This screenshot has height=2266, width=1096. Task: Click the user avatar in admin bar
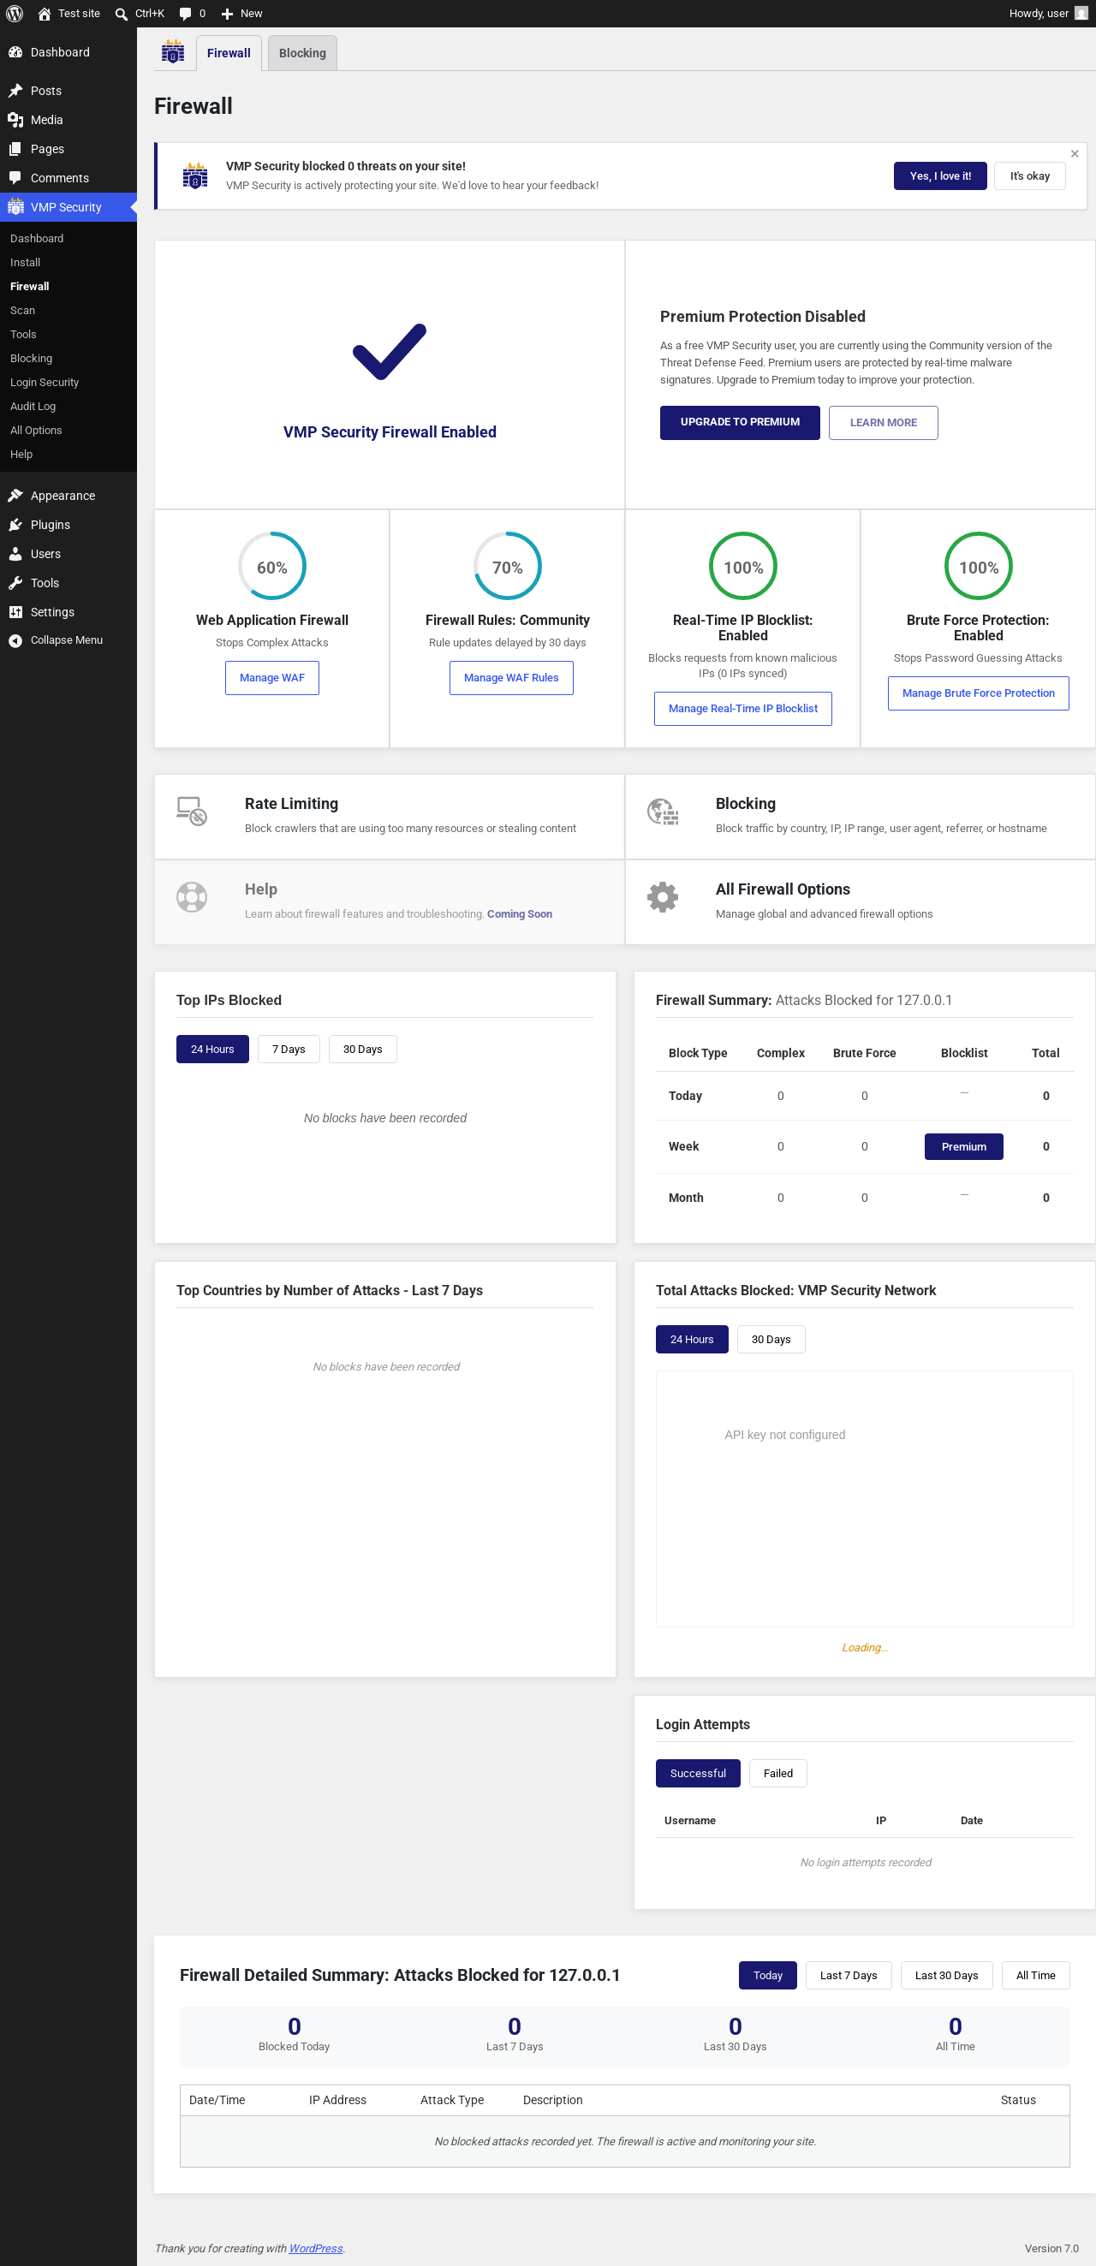tap(1081, 13)
